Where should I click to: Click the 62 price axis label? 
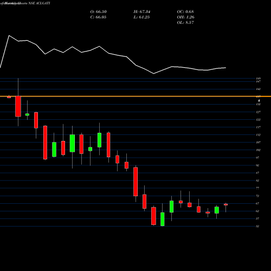tap(257, 211)
